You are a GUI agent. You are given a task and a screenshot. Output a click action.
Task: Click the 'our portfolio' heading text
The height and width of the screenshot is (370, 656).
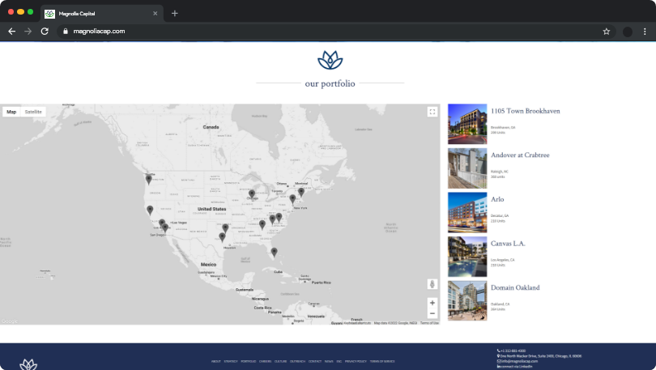tap(330, 83)
